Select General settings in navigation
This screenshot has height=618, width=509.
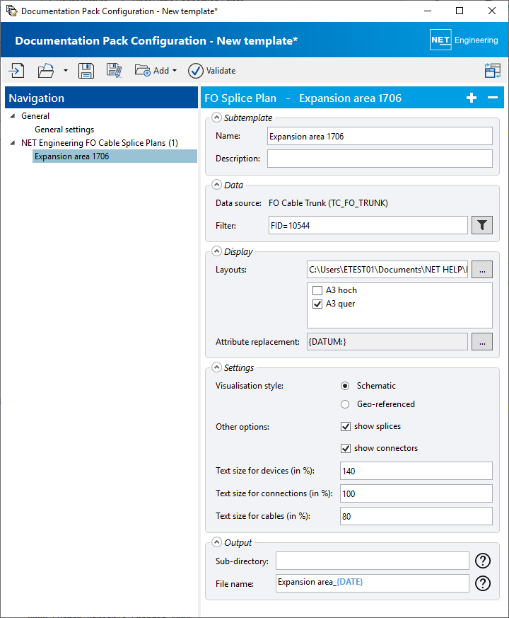click(x=64, y=130)
